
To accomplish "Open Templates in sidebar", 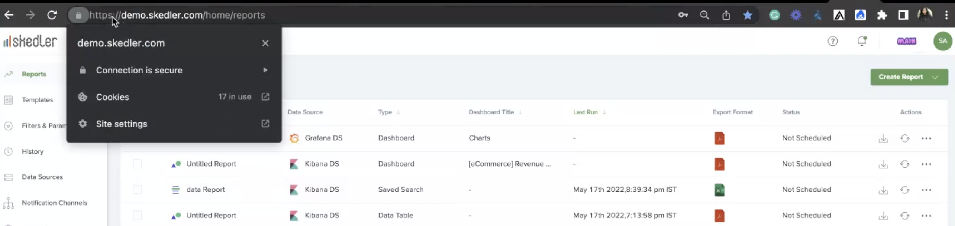I will coord(37,100).
